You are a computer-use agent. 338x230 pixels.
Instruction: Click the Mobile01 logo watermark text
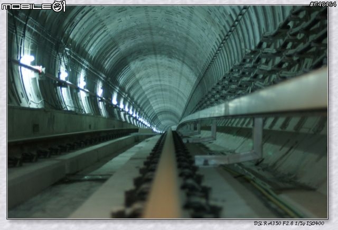click(x=33, y=6)
